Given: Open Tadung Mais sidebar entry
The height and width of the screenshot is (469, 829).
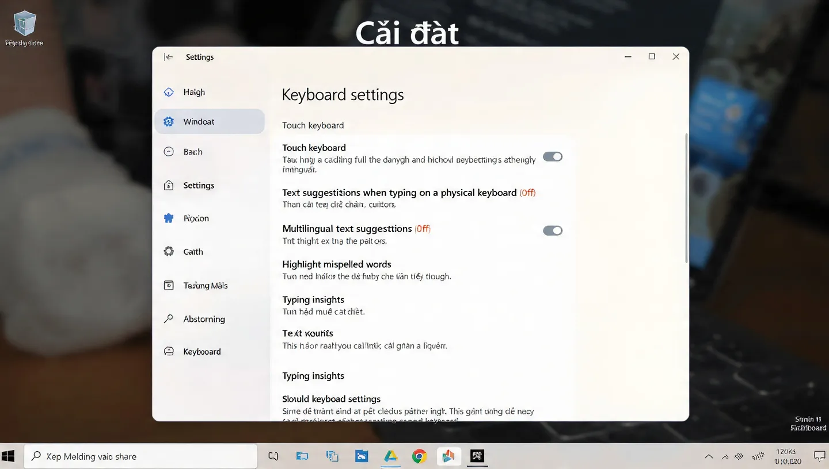Looking at the screenshot, I should [205, 286].
